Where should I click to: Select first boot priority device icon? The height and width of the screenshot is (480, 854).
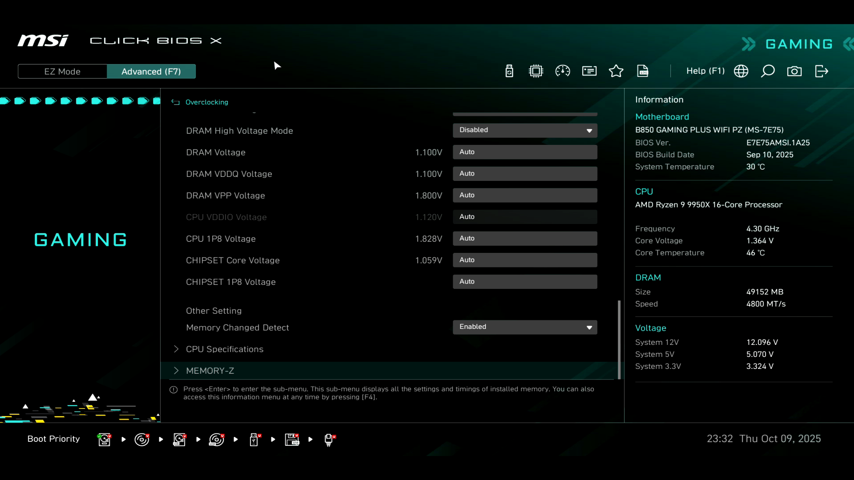click(x=105, y=440)
